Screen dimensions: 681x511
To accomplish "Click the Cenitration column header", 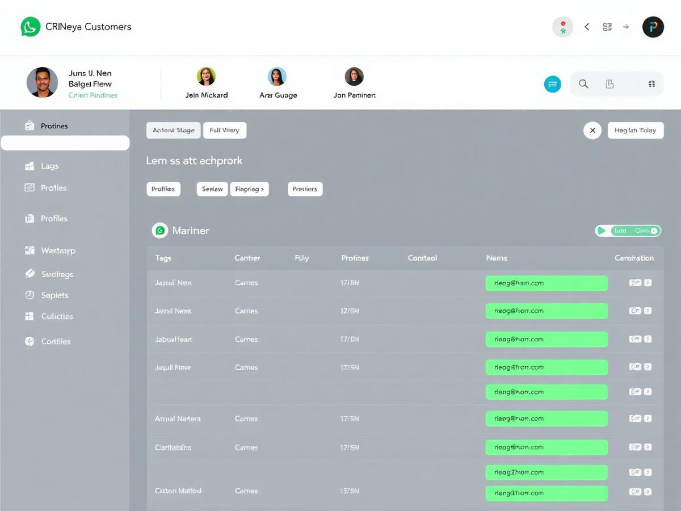I will [x=634, y=258].
